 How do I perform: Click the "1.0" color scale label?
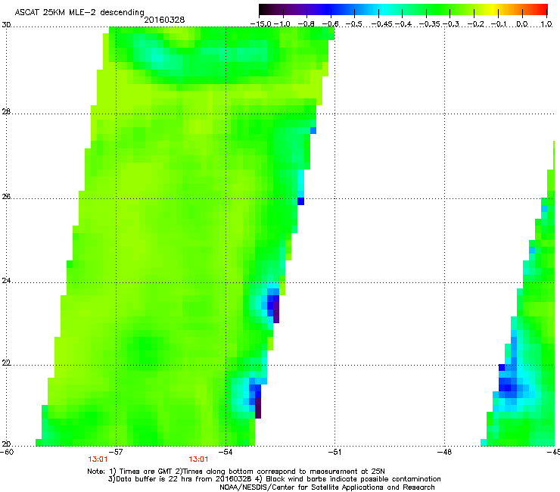(x=546, y=24)
